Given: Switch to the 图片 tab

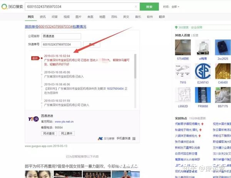Looking at the screenshot, I should pos(78,17).
